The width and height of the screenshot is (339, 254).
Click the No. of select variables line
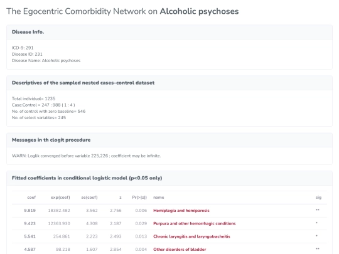39,118
